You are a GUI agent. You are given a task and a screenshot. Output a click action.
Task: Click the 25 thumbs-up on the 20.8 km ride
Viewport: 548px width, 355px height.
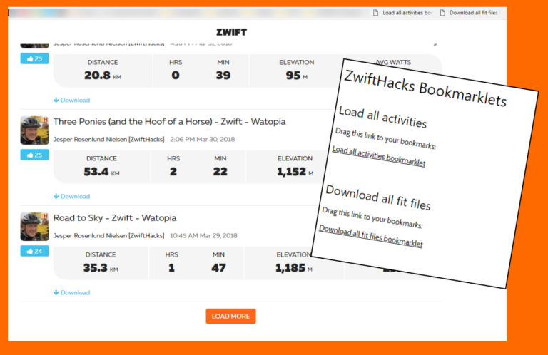[34, 58]
